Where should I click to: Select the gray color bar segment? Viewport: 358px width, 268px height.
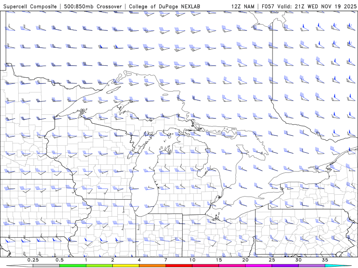[x=47, y=266]
